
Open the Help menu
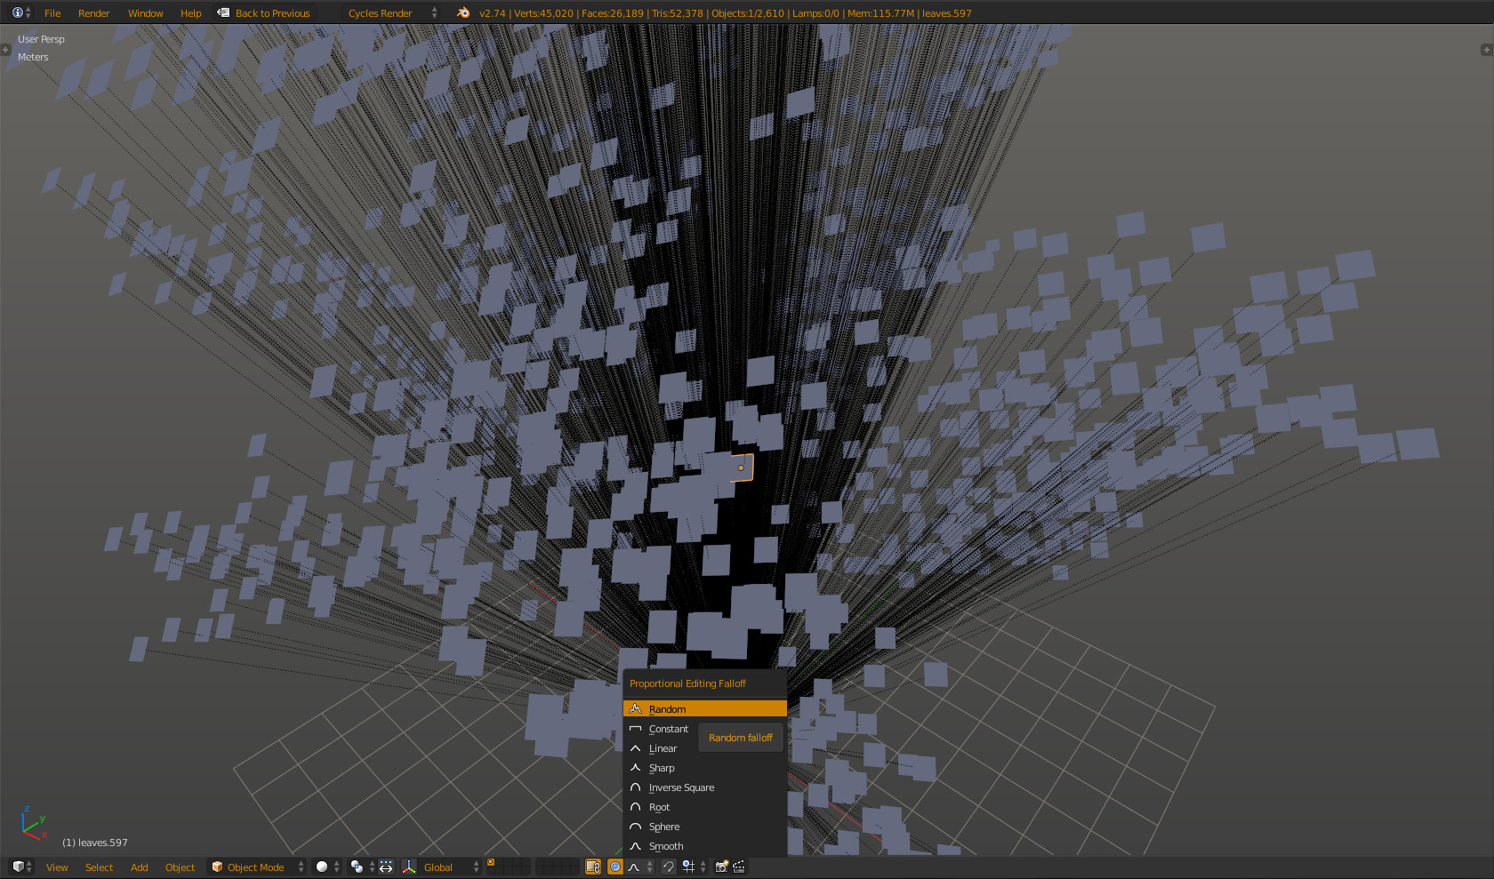(x=190, y=13)
